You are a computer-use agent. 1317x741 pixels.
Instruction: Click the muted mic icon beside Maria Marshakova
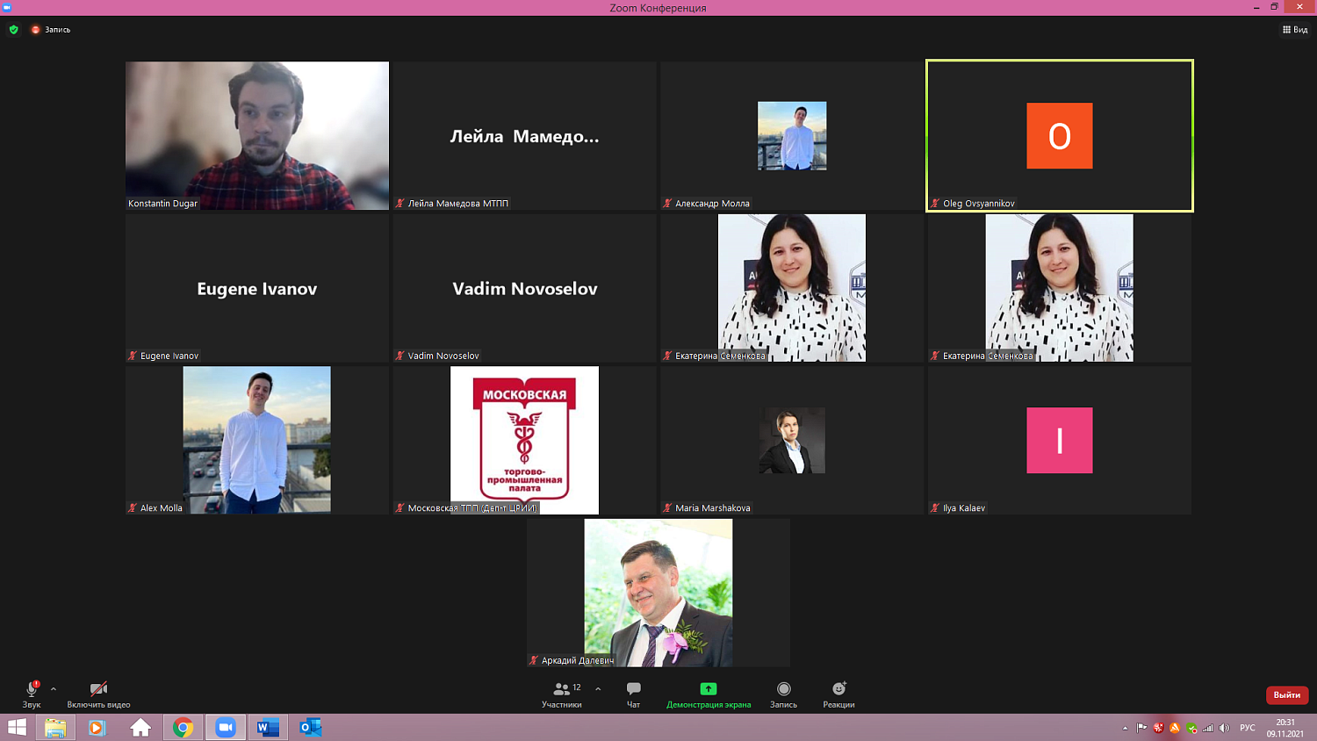click(667, 507)
